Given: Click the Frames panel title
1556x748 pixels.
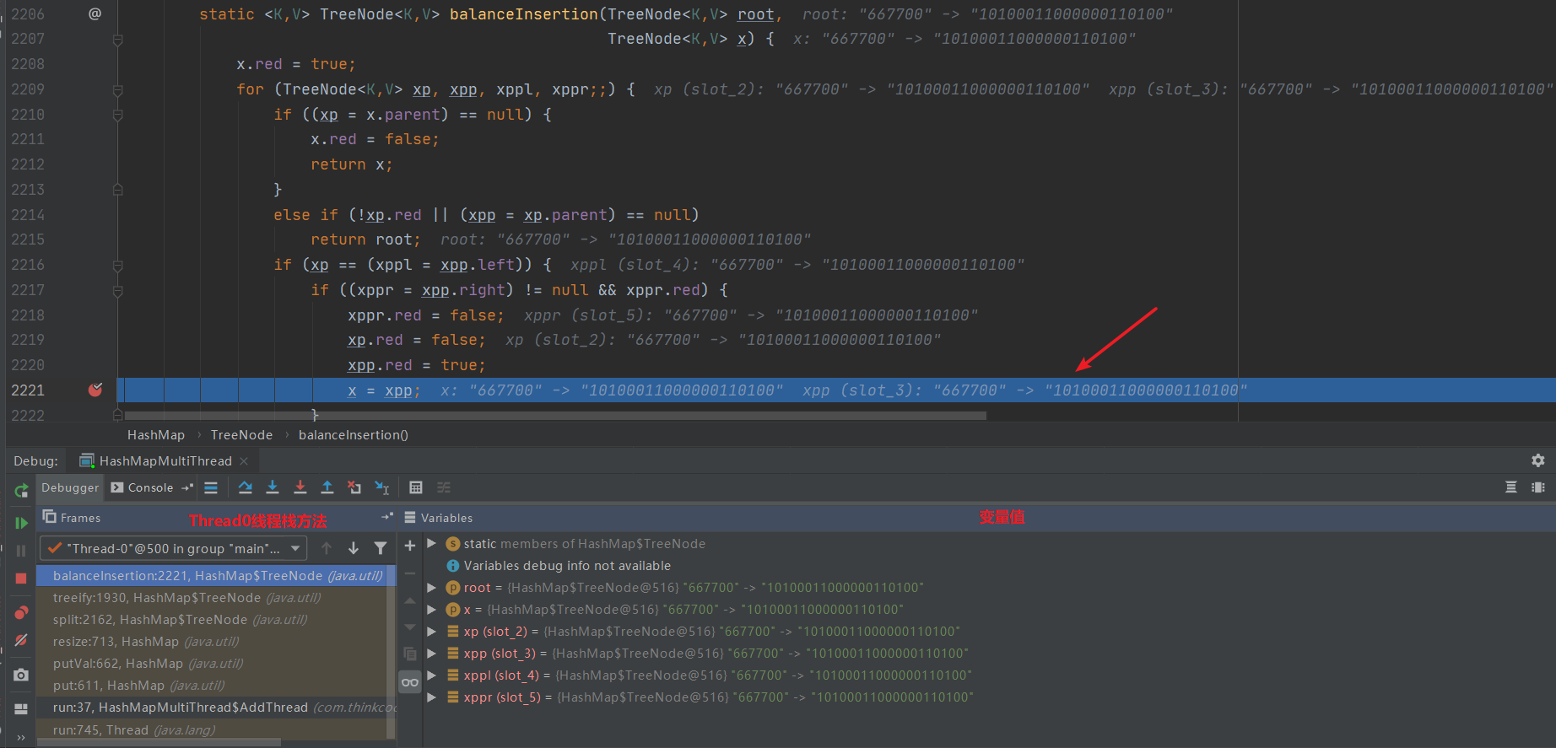Looking at the screenshot, I should coord(80,518).
